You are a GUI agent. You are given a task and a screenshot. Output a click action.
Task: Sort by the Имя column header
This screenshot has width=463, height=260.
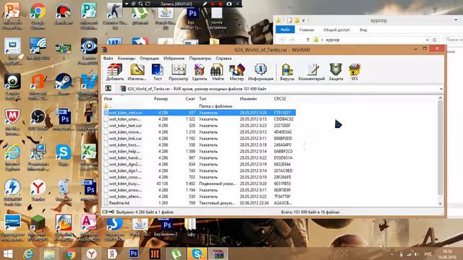click(108, 99)
